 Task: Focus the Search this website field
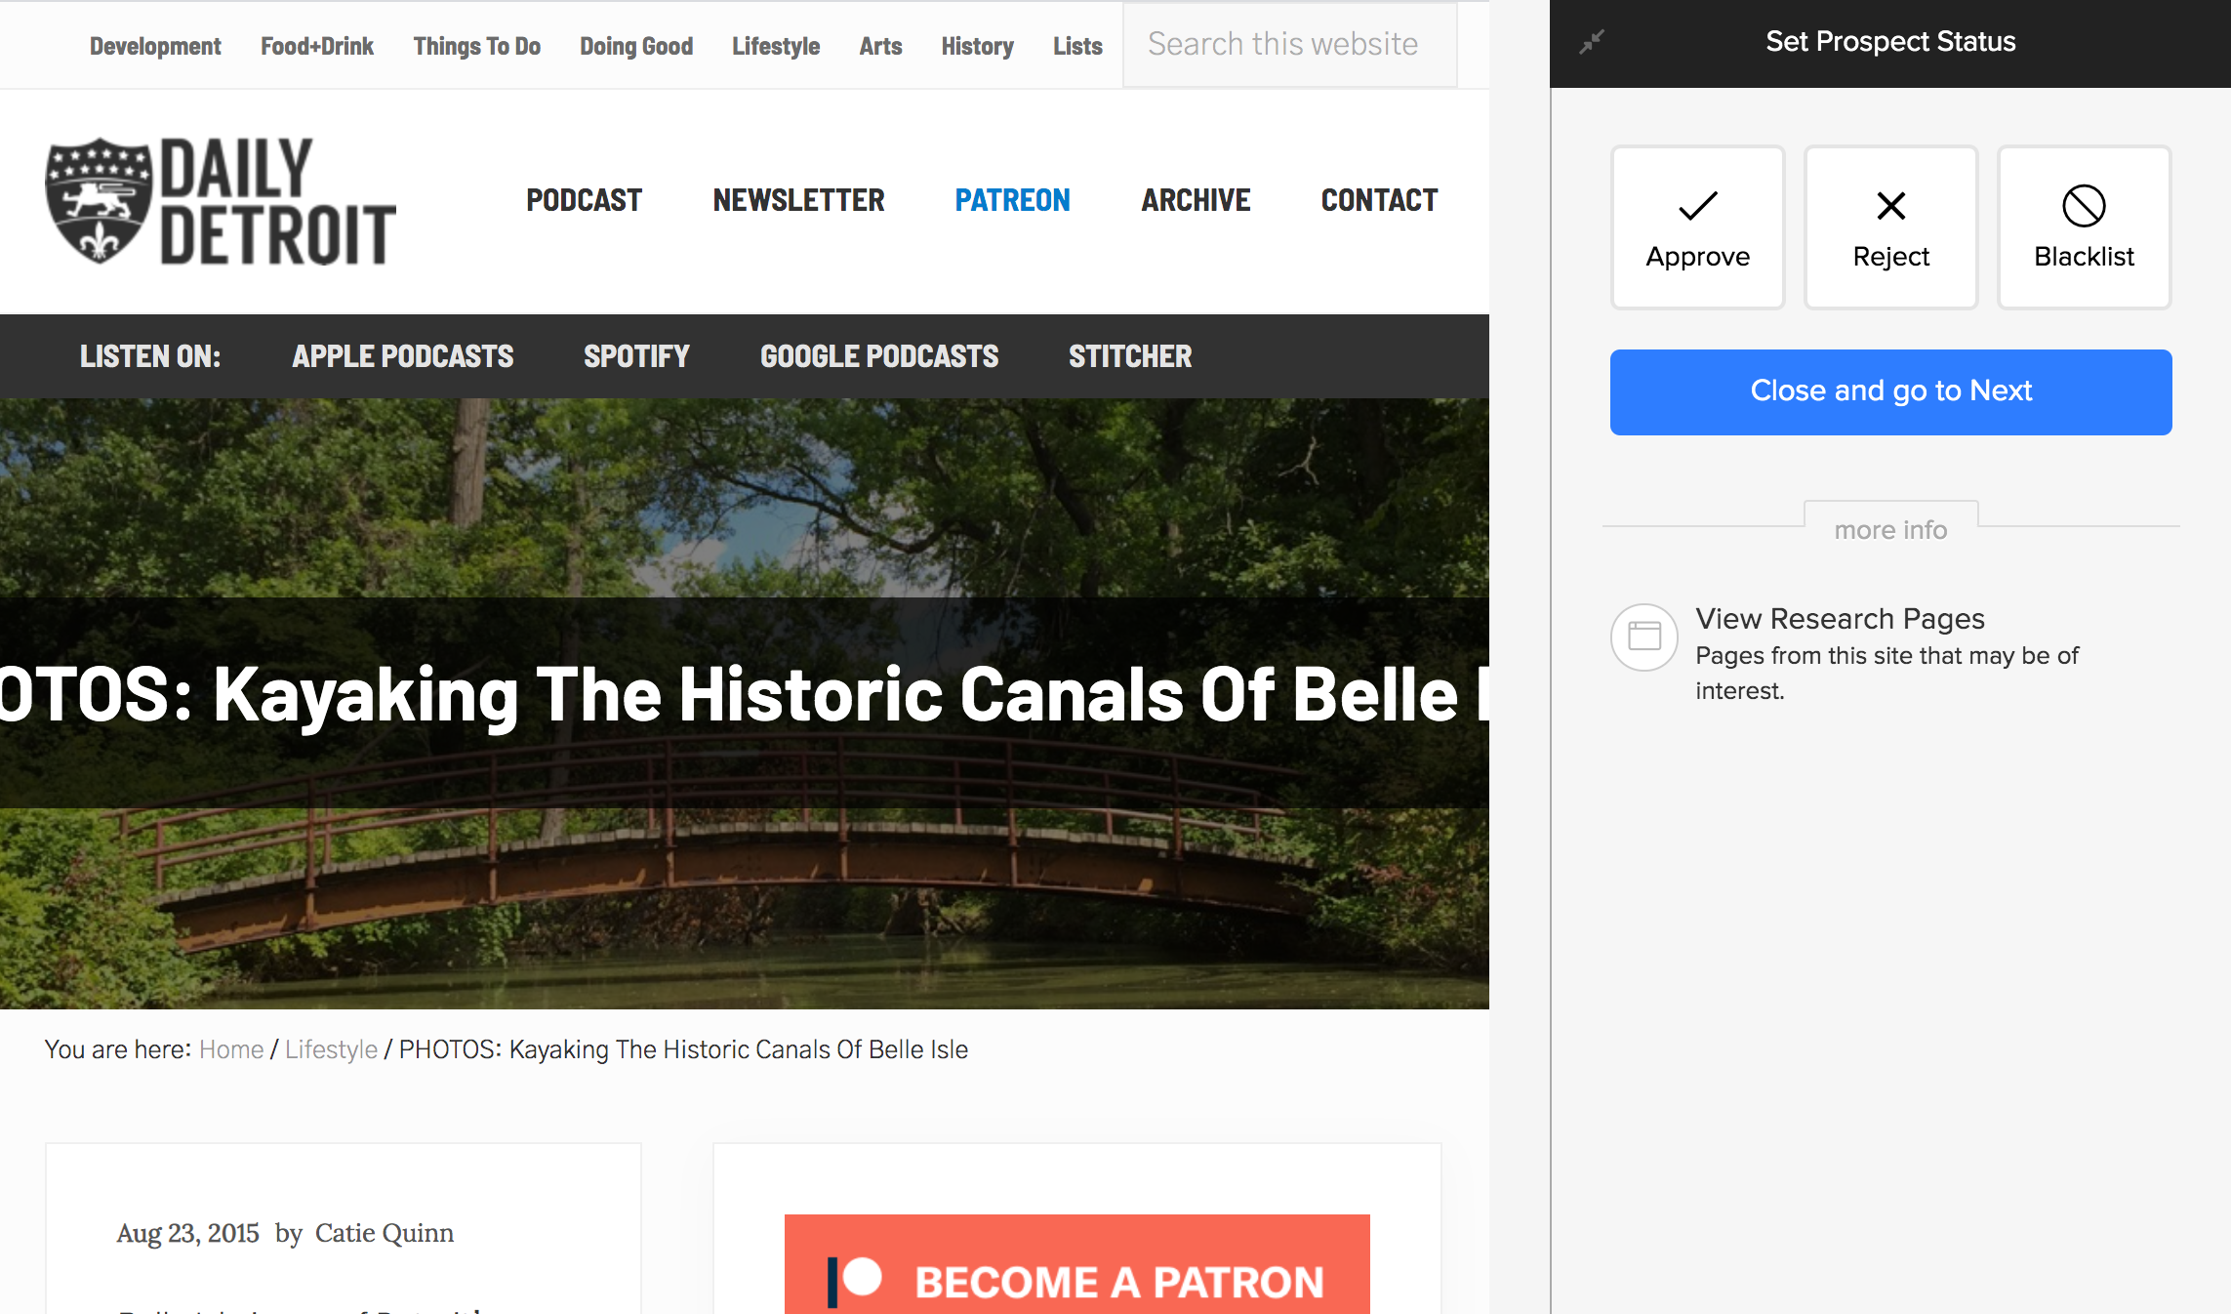[1288, 45]
